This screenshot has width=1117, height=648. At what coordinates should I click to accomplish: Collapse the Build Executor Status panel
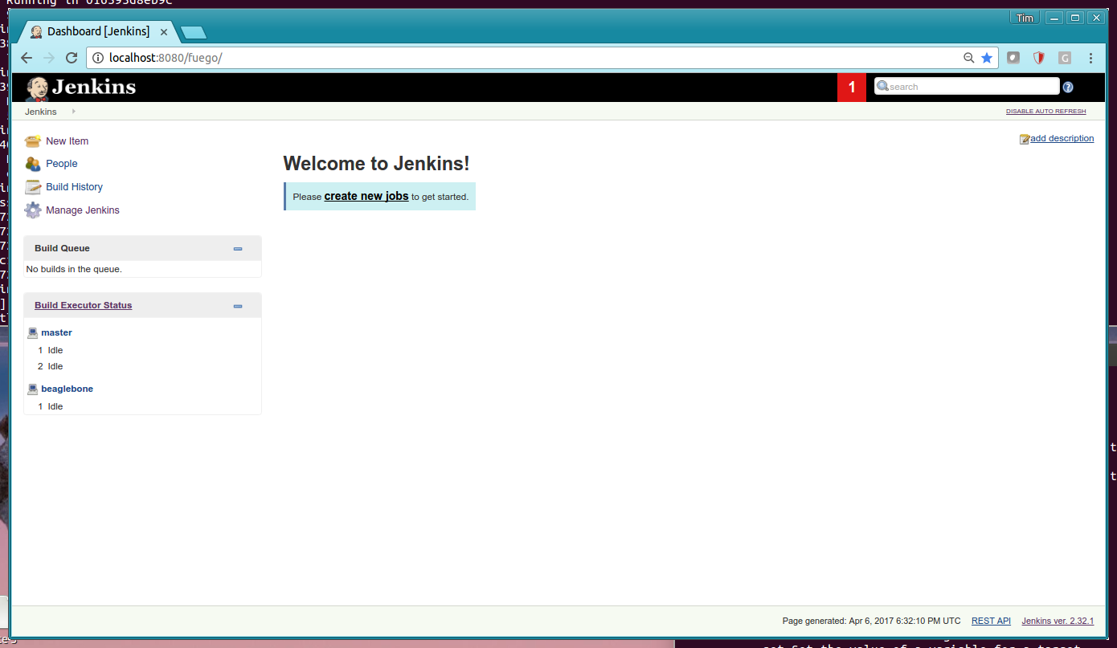click(238, 306)
